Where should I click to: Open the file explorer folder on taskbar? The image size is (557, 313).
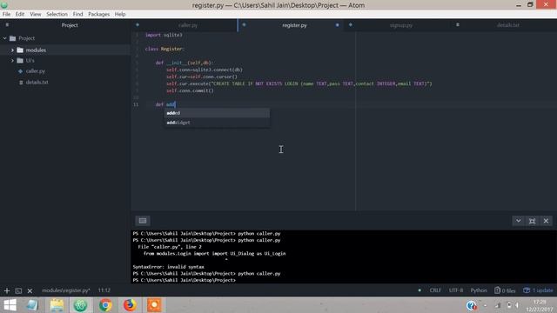(x=57, y=305)
